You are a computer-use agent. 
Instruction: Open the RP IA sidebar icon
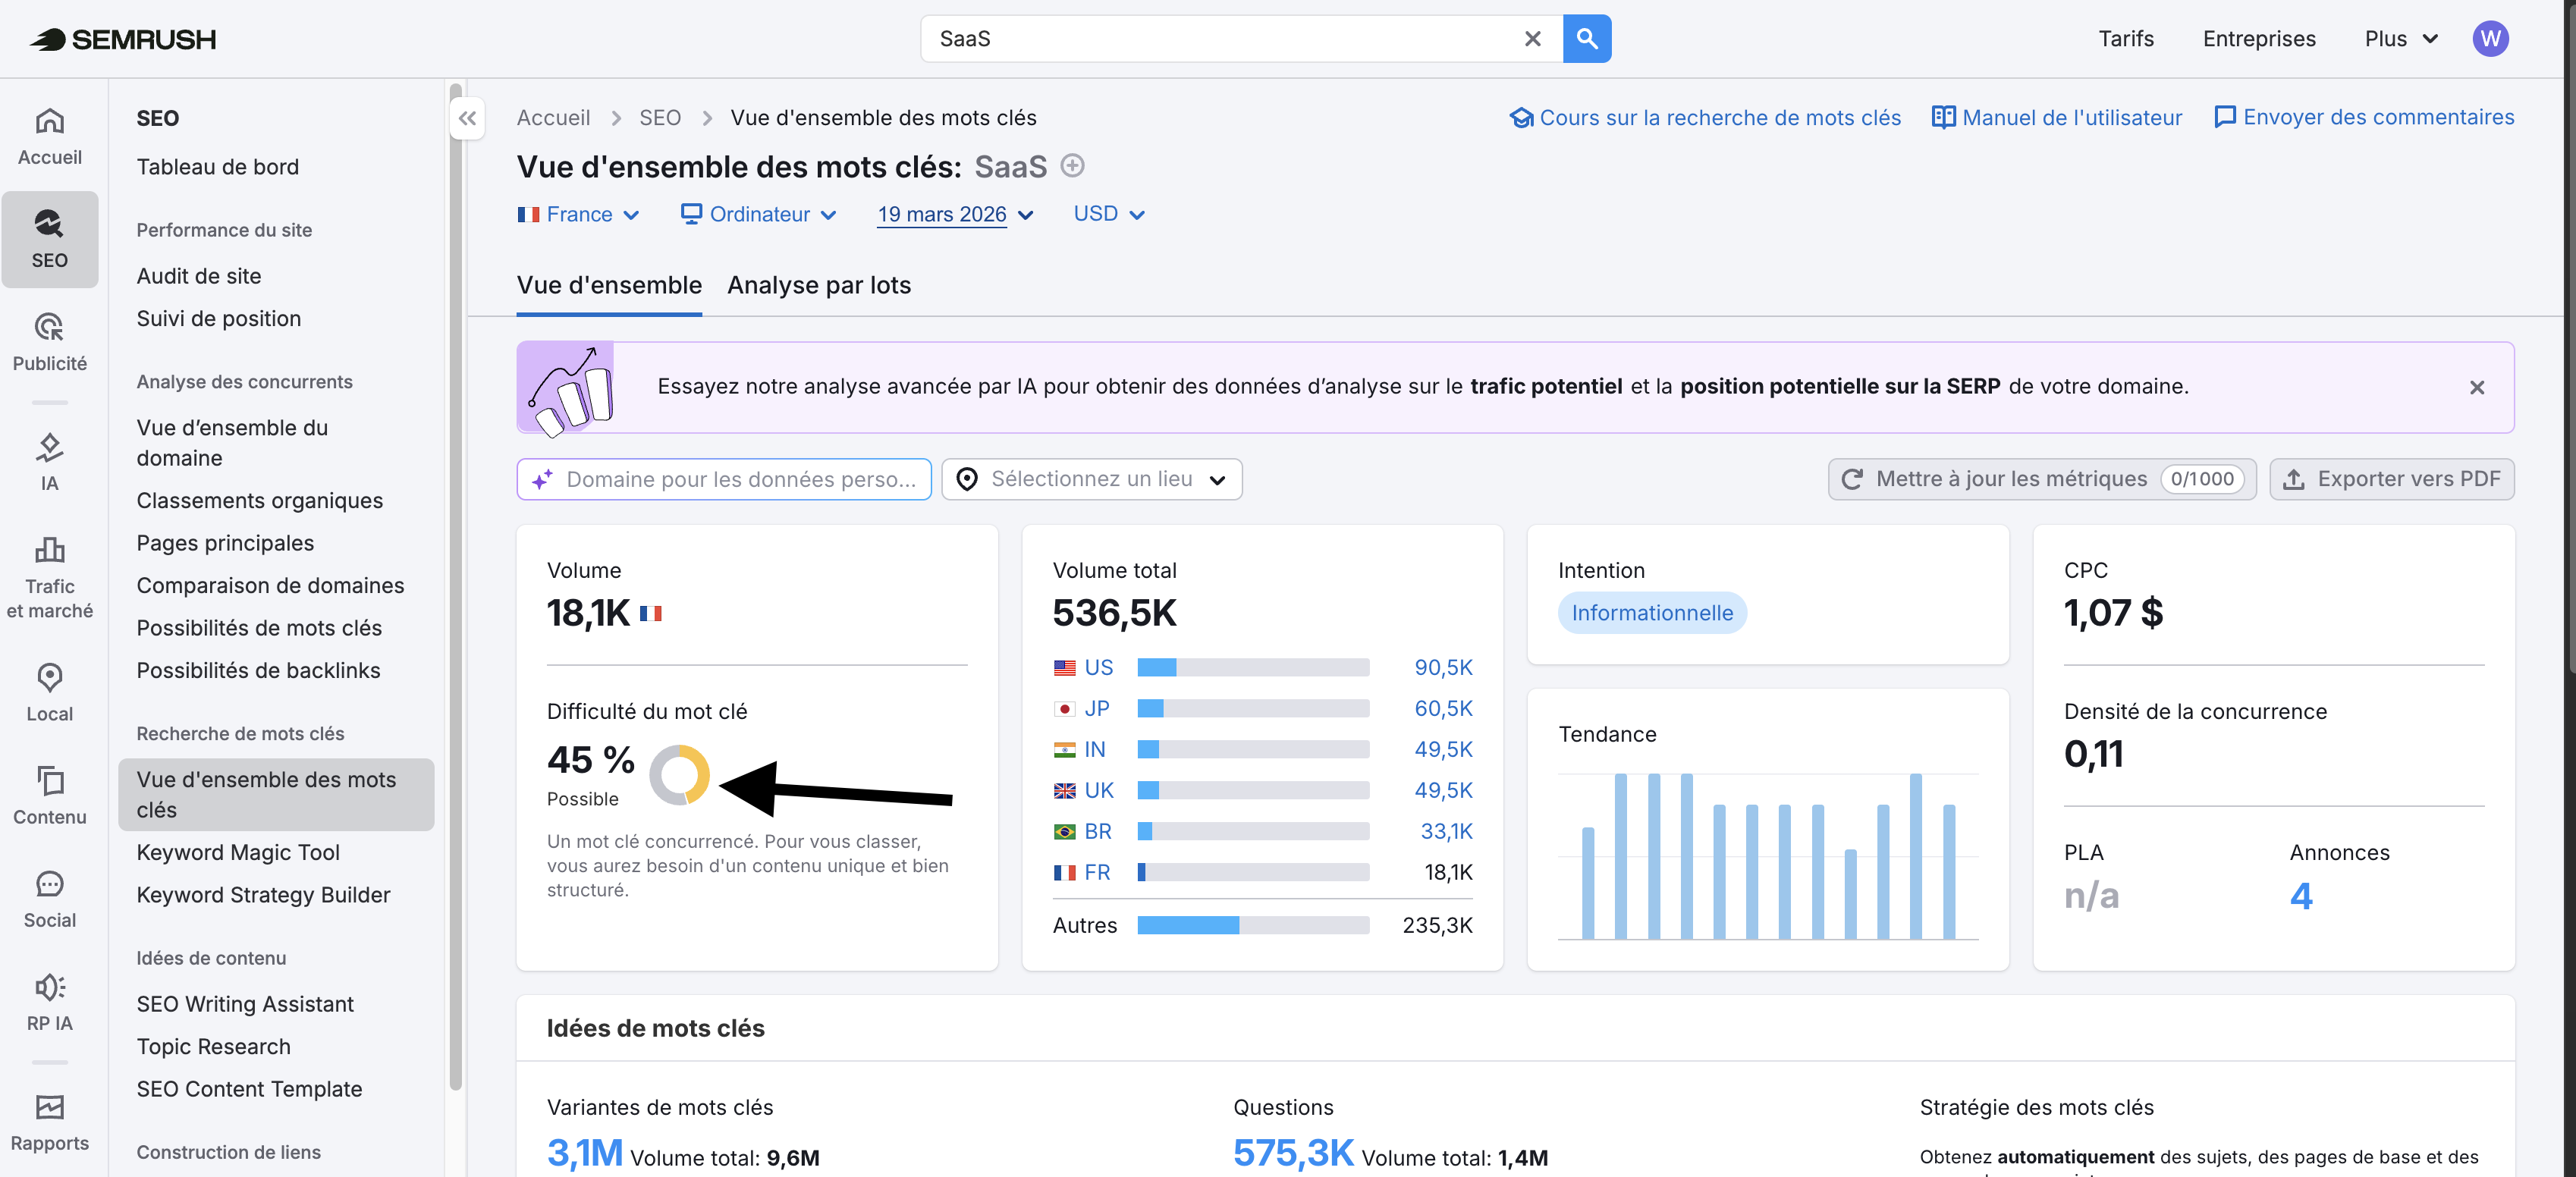point(49,1001)
